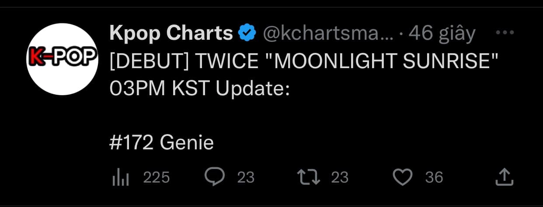Retweet using the arrows icon
Viewport: 543px width, 207px height.
click(308, 177)
